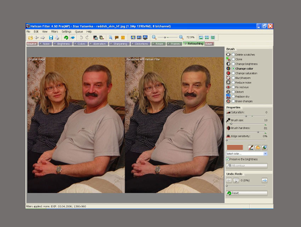Switch to side-by-side view layout icon
Image resolution: width=301 pixels, height=227 pixels.
pos(207,38)
